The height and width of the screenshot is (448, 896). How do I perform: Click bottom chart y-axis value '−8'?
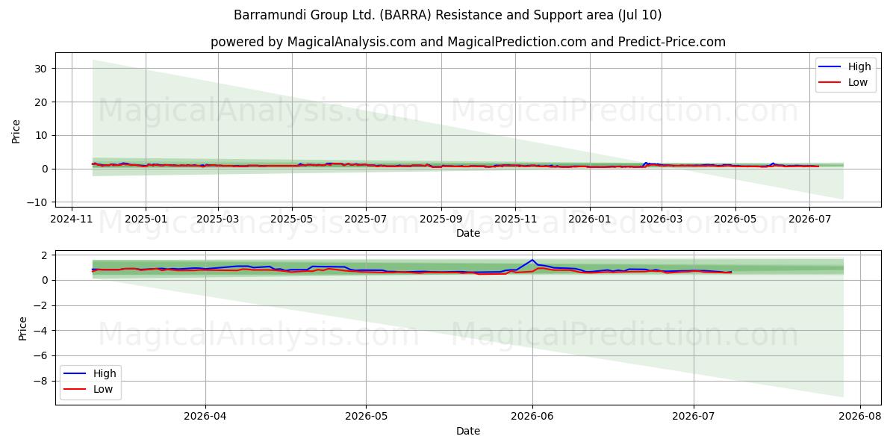pos(40,381)
